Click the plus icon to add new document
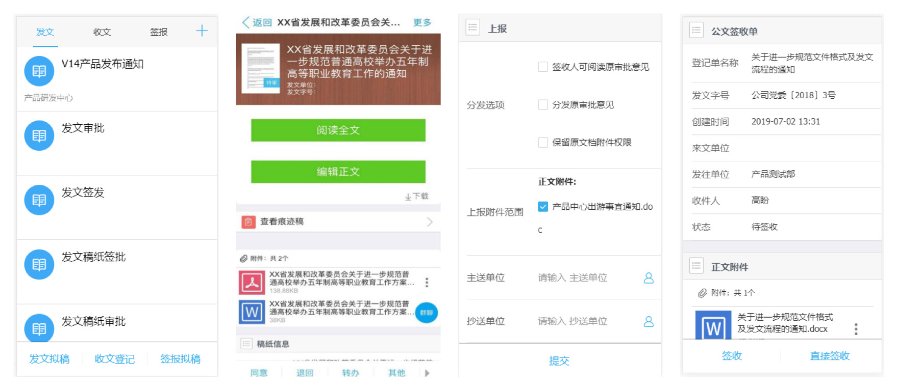The image size is (897, 391). click(x=202, y=31)
